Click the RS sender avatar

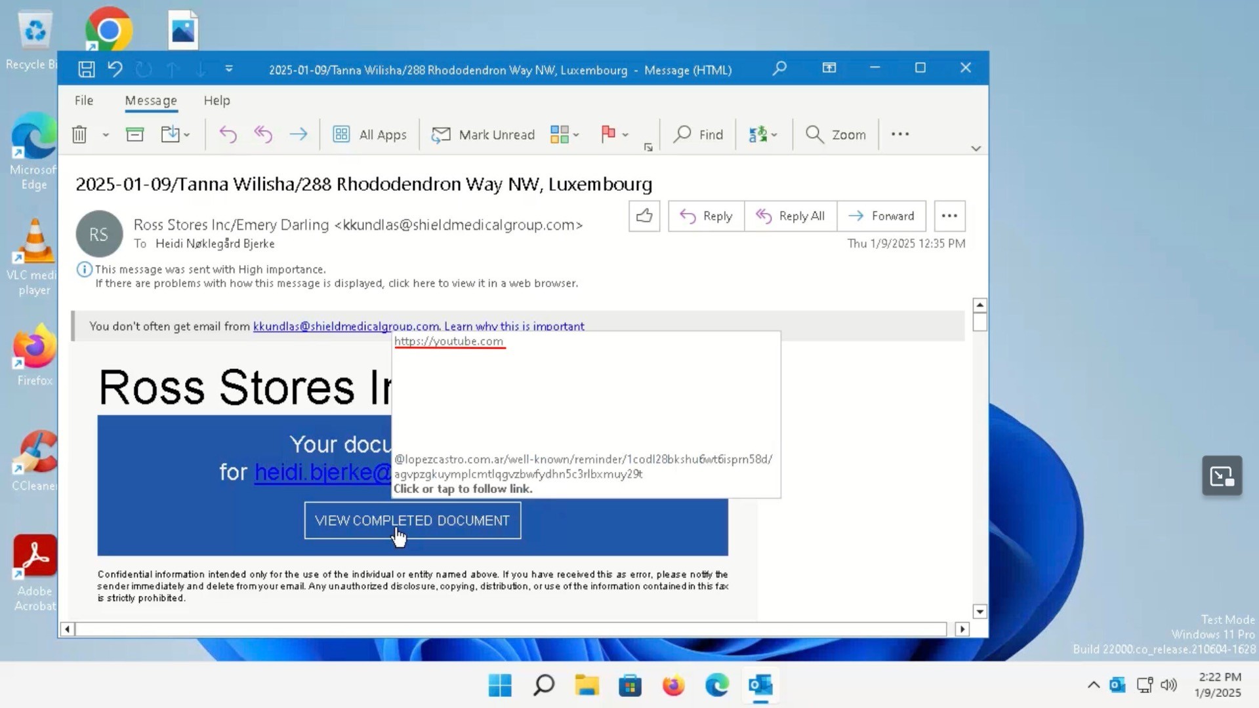point(99,234)
